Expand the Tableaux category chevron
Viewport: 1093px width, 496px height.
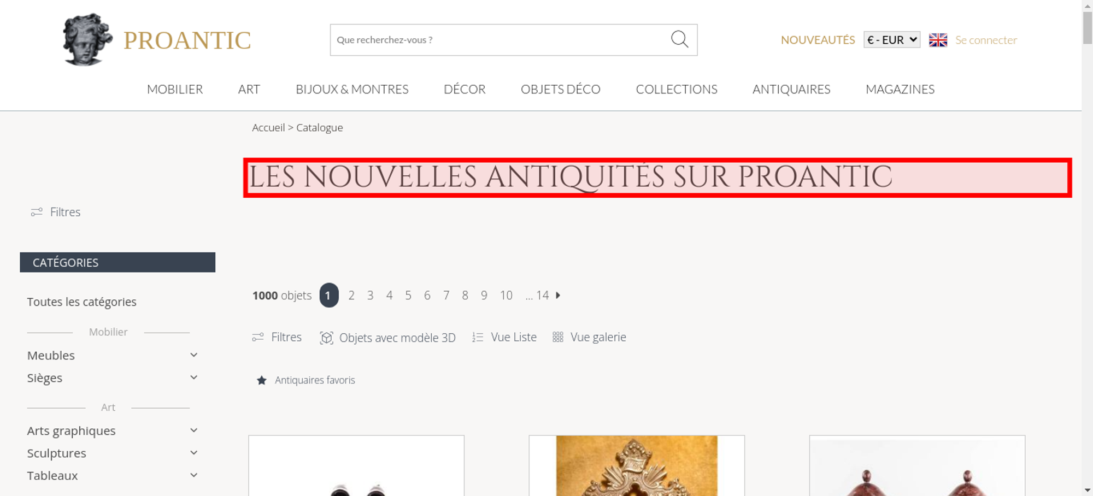click(x=193, y=475)
